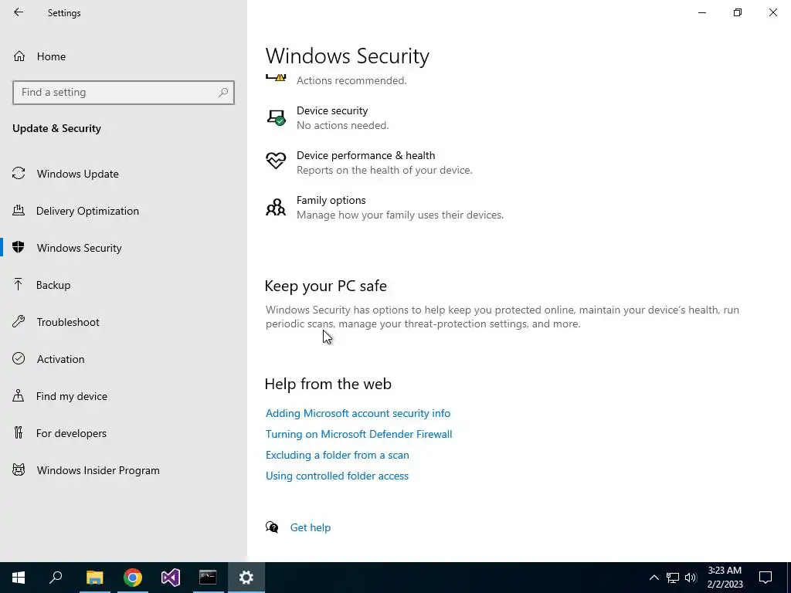
Task: Open the Windows Update section
Action: [78, 174]
